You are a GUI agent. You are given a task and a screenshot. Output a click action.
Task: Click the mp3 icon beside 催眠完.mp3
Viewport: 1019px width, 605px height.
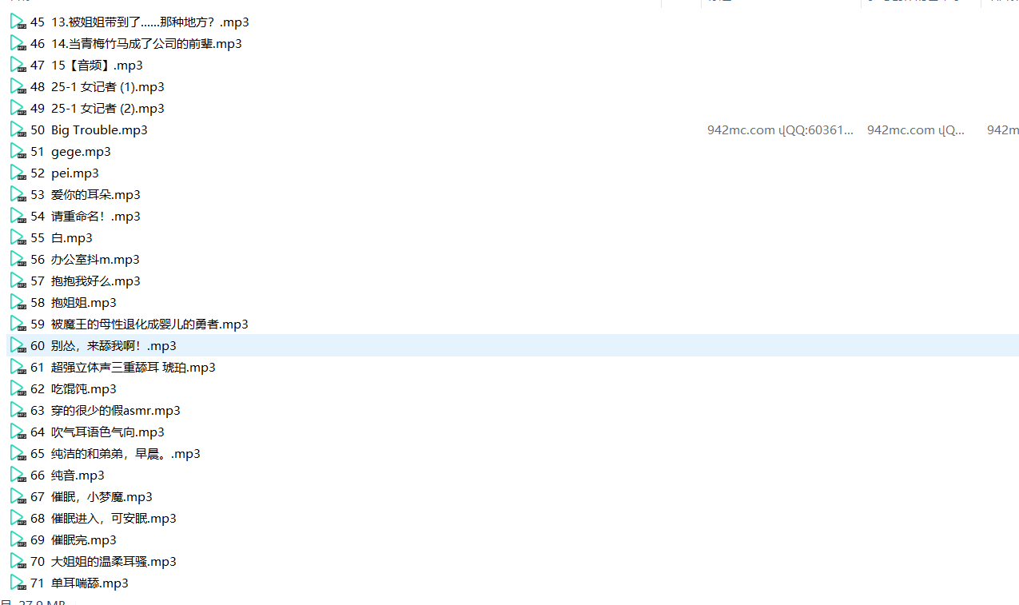click(18, 539)
